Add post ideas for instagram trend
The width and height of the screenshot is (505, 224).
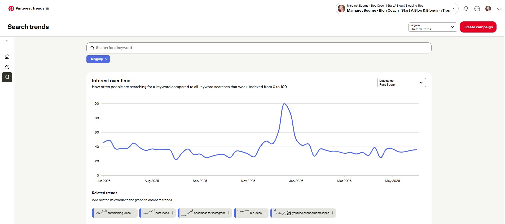click(x=205, y=213)
